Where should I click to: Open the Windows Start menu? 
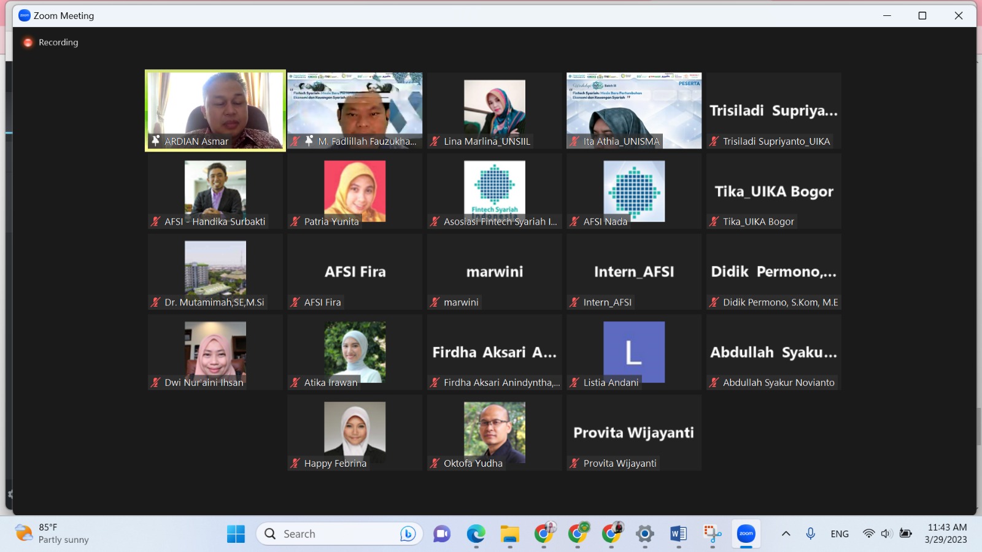[x=236, y=534]
